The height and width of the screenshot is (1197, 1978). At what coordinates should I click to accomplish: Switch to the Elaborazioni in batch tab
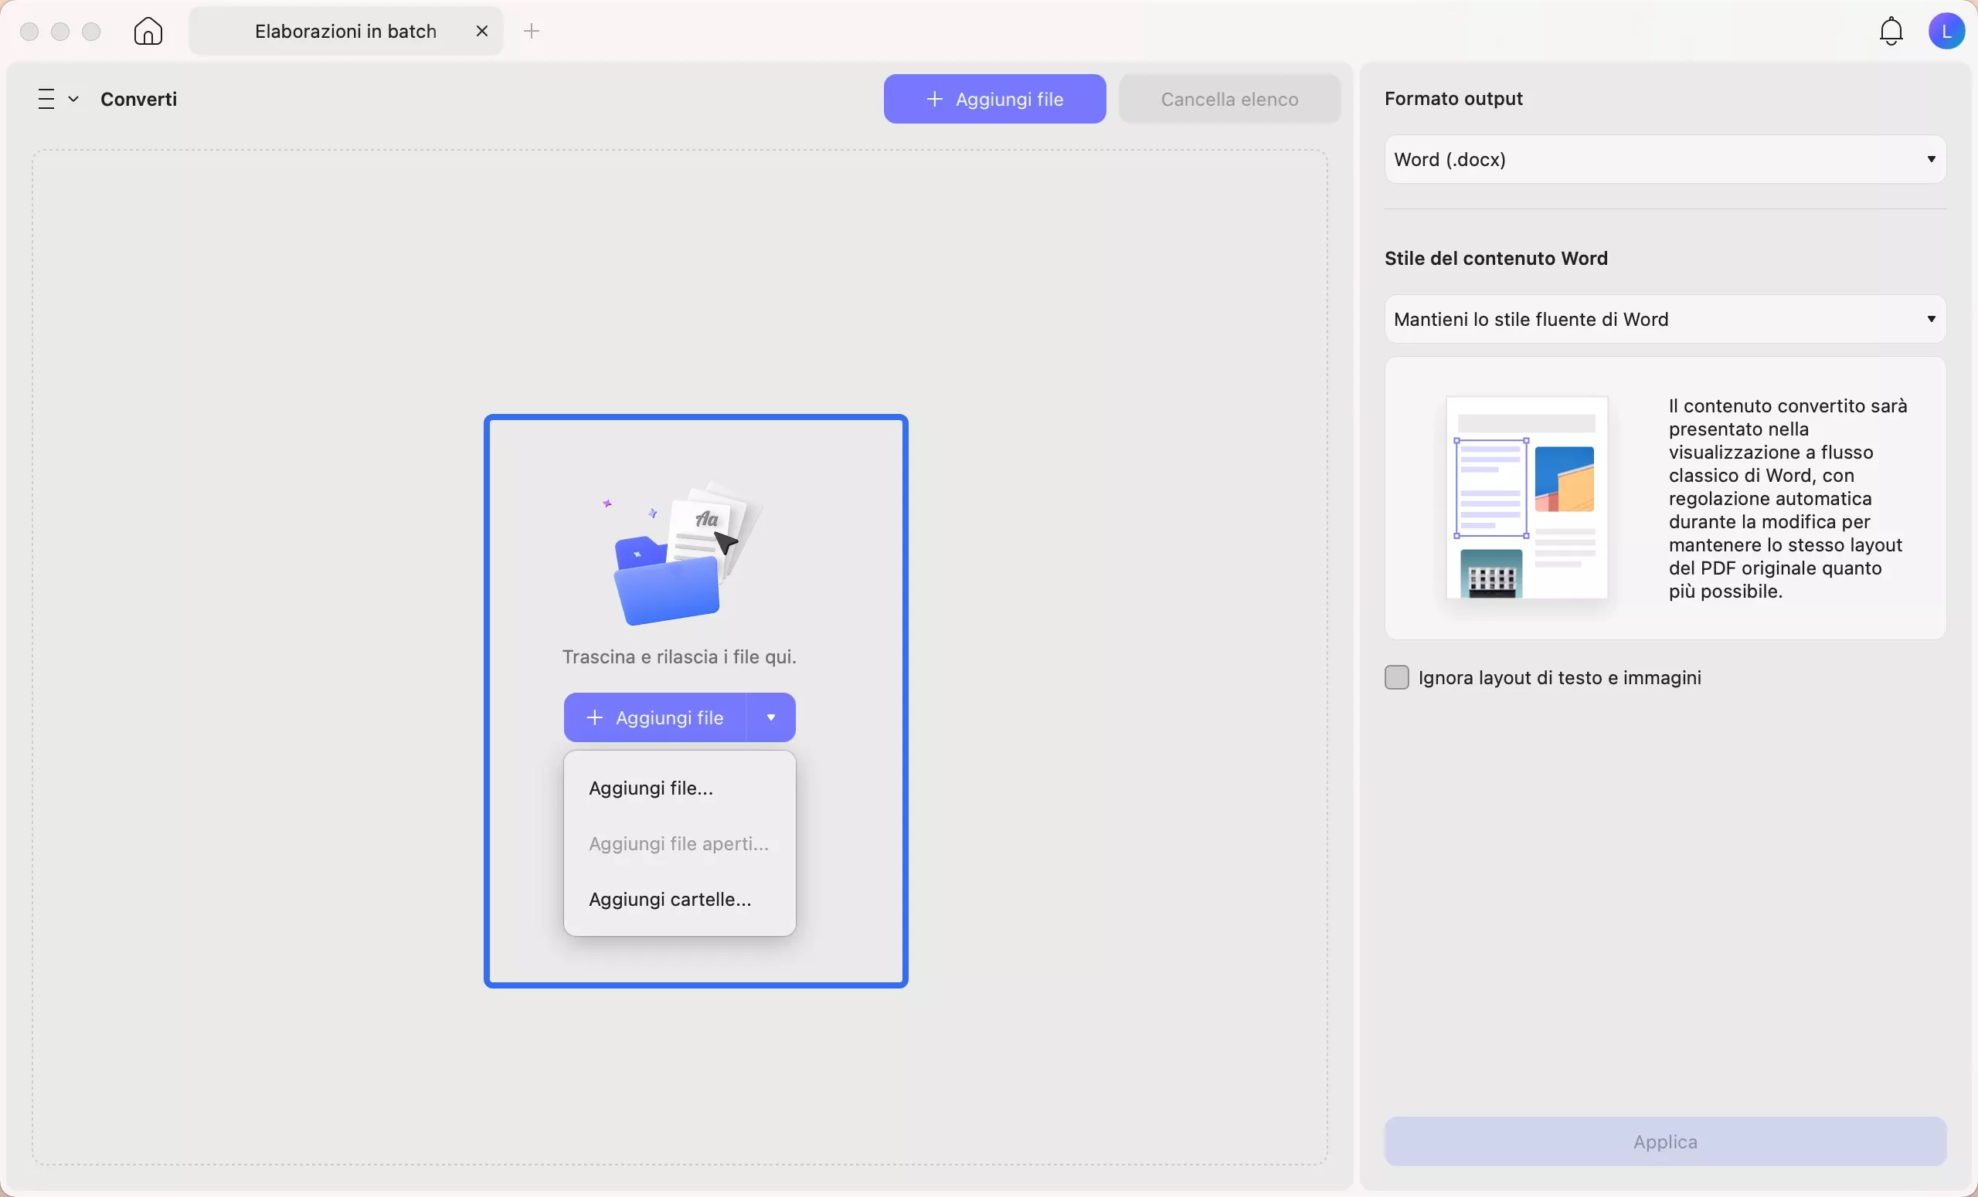345,30
